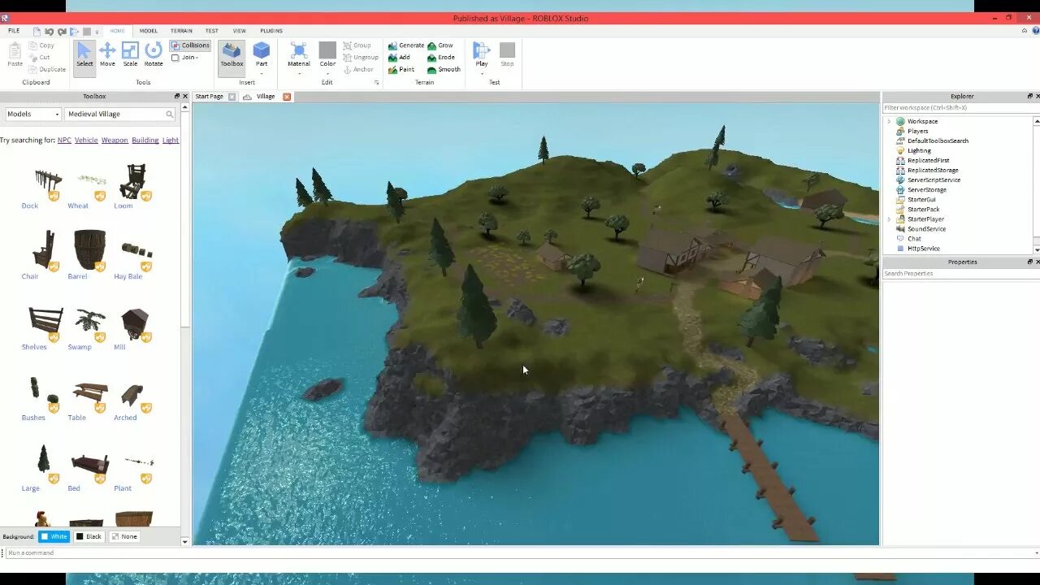Click the Run a command bar

tap(520, 552)
